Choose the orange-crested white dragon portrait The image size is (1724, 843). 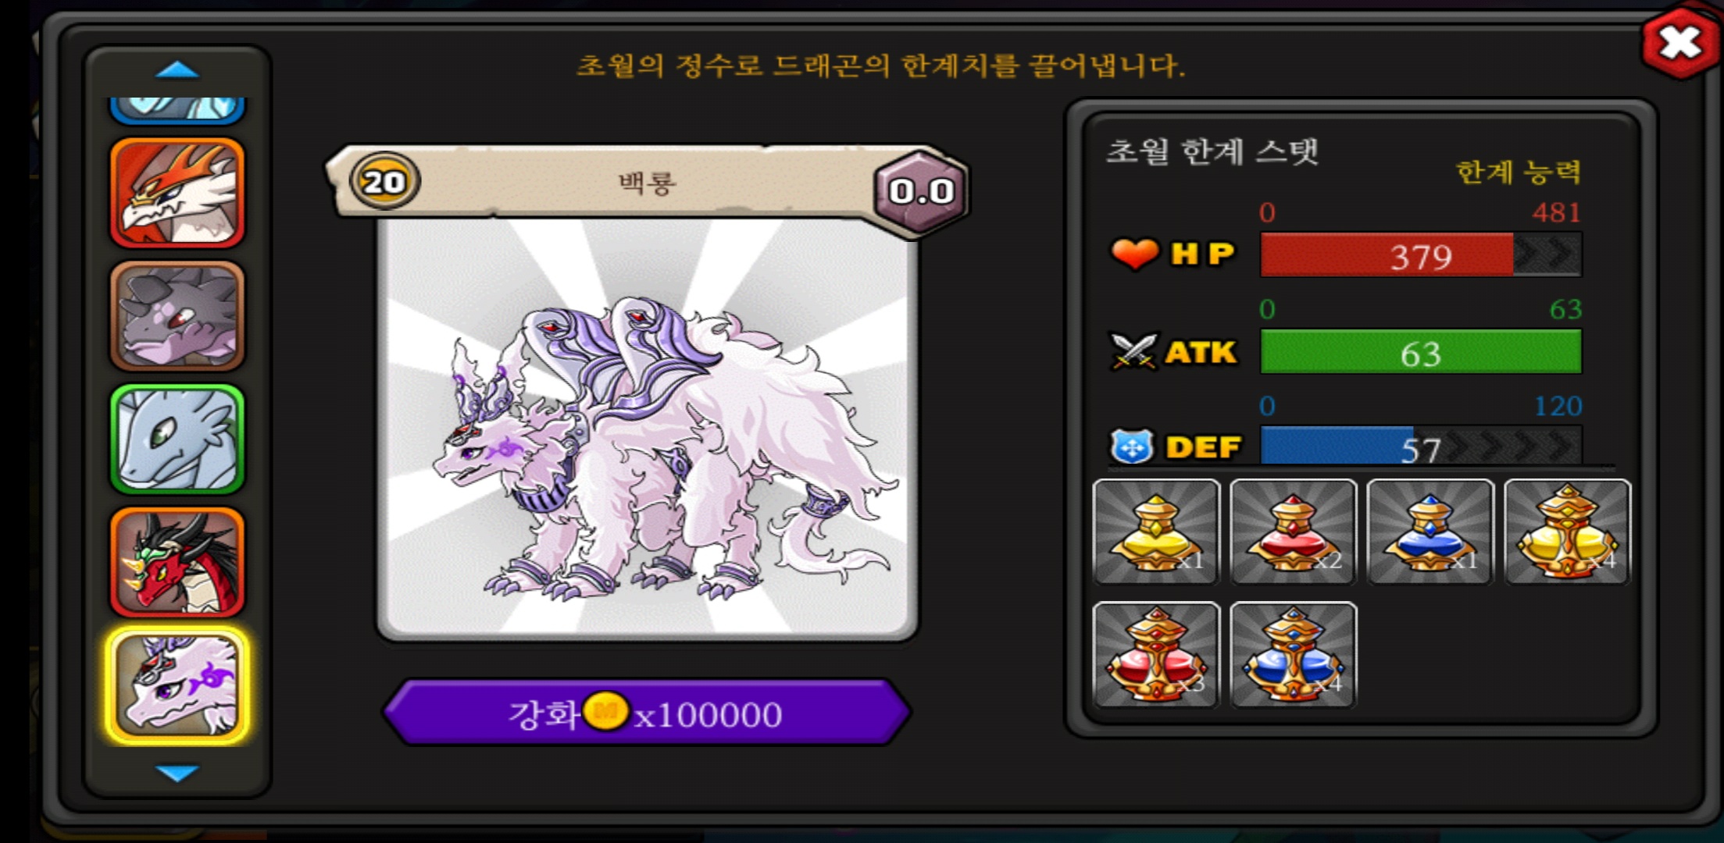point(177,193)
